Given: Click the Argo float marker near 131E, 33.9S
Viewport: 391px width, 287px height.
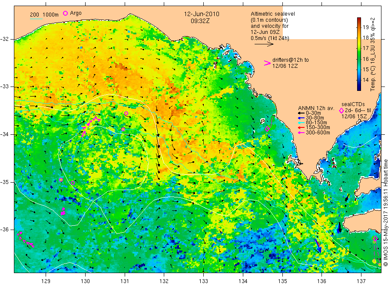Looking at the screenshot, I should coord(123,129).
